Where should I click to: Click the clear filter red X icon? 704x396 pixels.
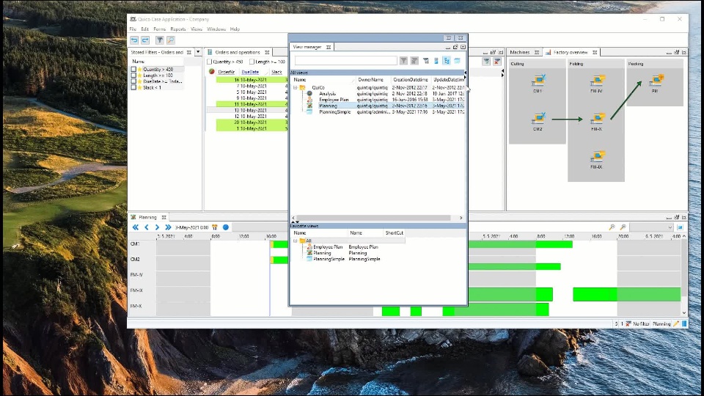(497, 62)
